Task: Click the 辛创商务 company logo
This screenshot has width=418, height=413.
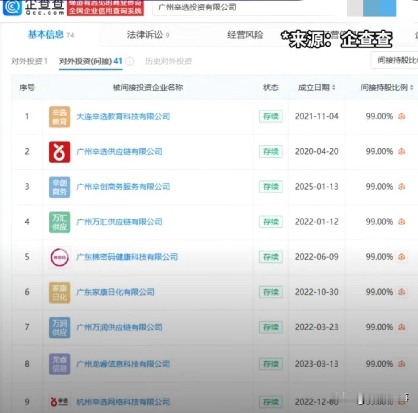Action: click(59, 187)
